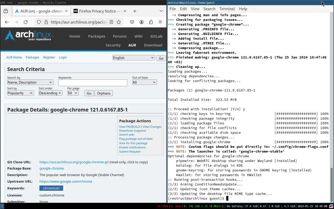Screen dimensions: 334x209
Task: Bookmark this page with star icon
Action: click(119, 22)
